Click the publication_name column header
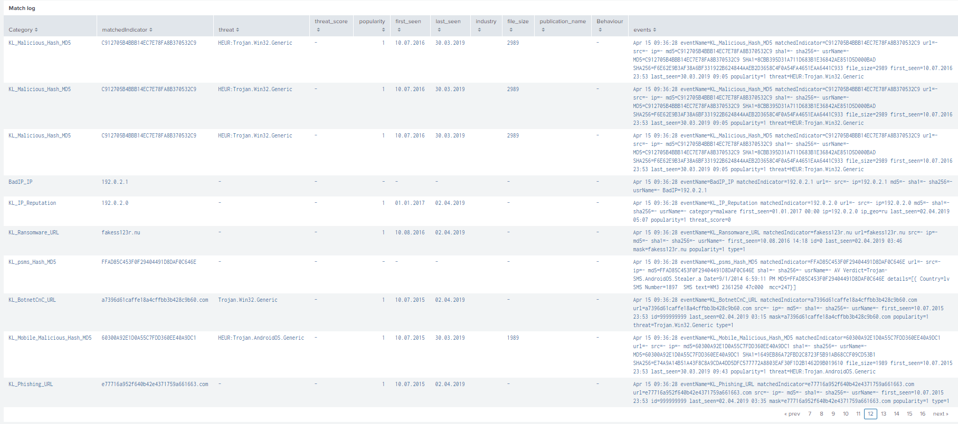This screenshot has height=424, width=958. (562, 22)
